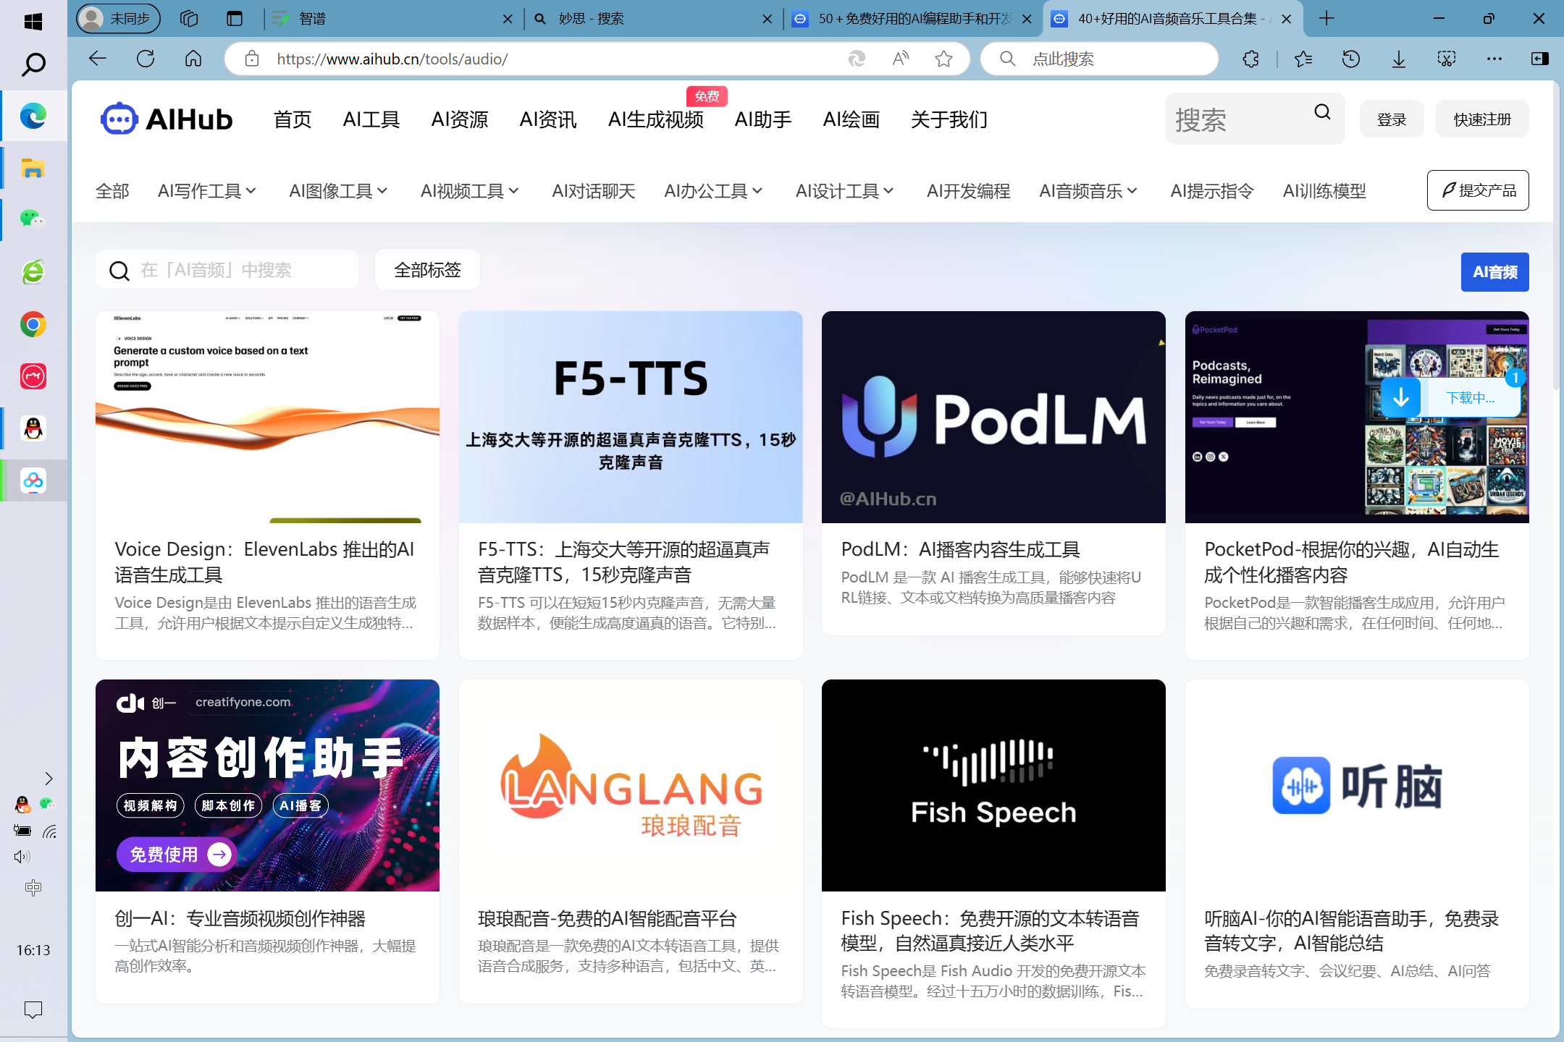Switch to the 50+免费好用的AI编程助手 tab
This screenshot has width=1564, height=1042.
pyautogui.click(x=912, y=19)
